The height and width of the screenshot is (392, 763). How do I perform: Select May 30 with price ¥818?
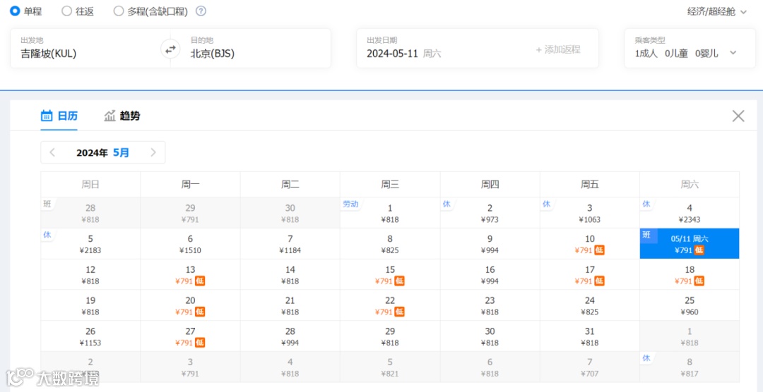pyautogui.click(x=490, y=336)
